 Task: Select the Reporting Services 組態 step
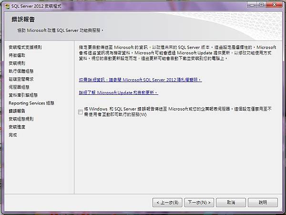coord(31,103)
